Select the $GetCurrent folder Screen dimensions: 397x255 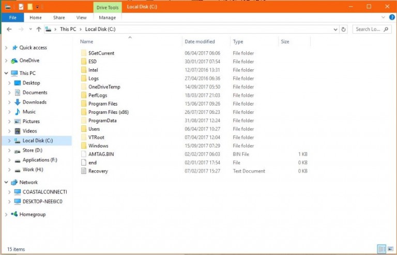[x=101, y=53]
